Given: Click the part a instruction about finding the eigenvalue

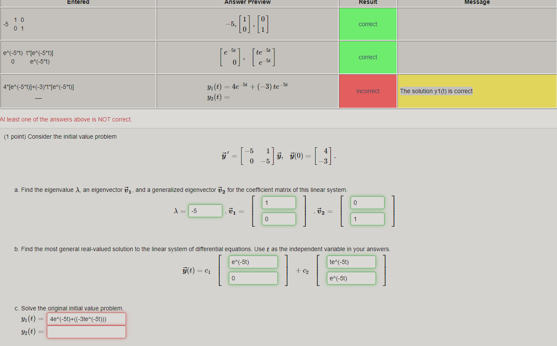Looking at the screenshot, I should coord(181,190).
